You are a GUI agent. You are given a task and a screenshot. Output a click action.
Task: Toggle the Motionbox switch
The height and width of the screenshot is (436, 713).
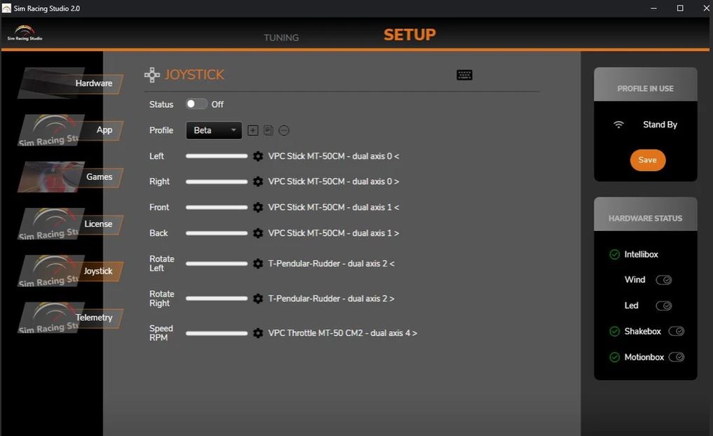[676, 357]
